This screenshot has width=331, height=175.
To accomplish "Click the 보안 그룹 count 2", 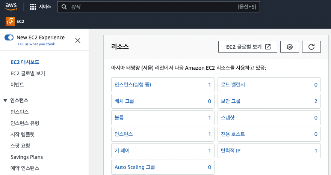I will [316, 101].
